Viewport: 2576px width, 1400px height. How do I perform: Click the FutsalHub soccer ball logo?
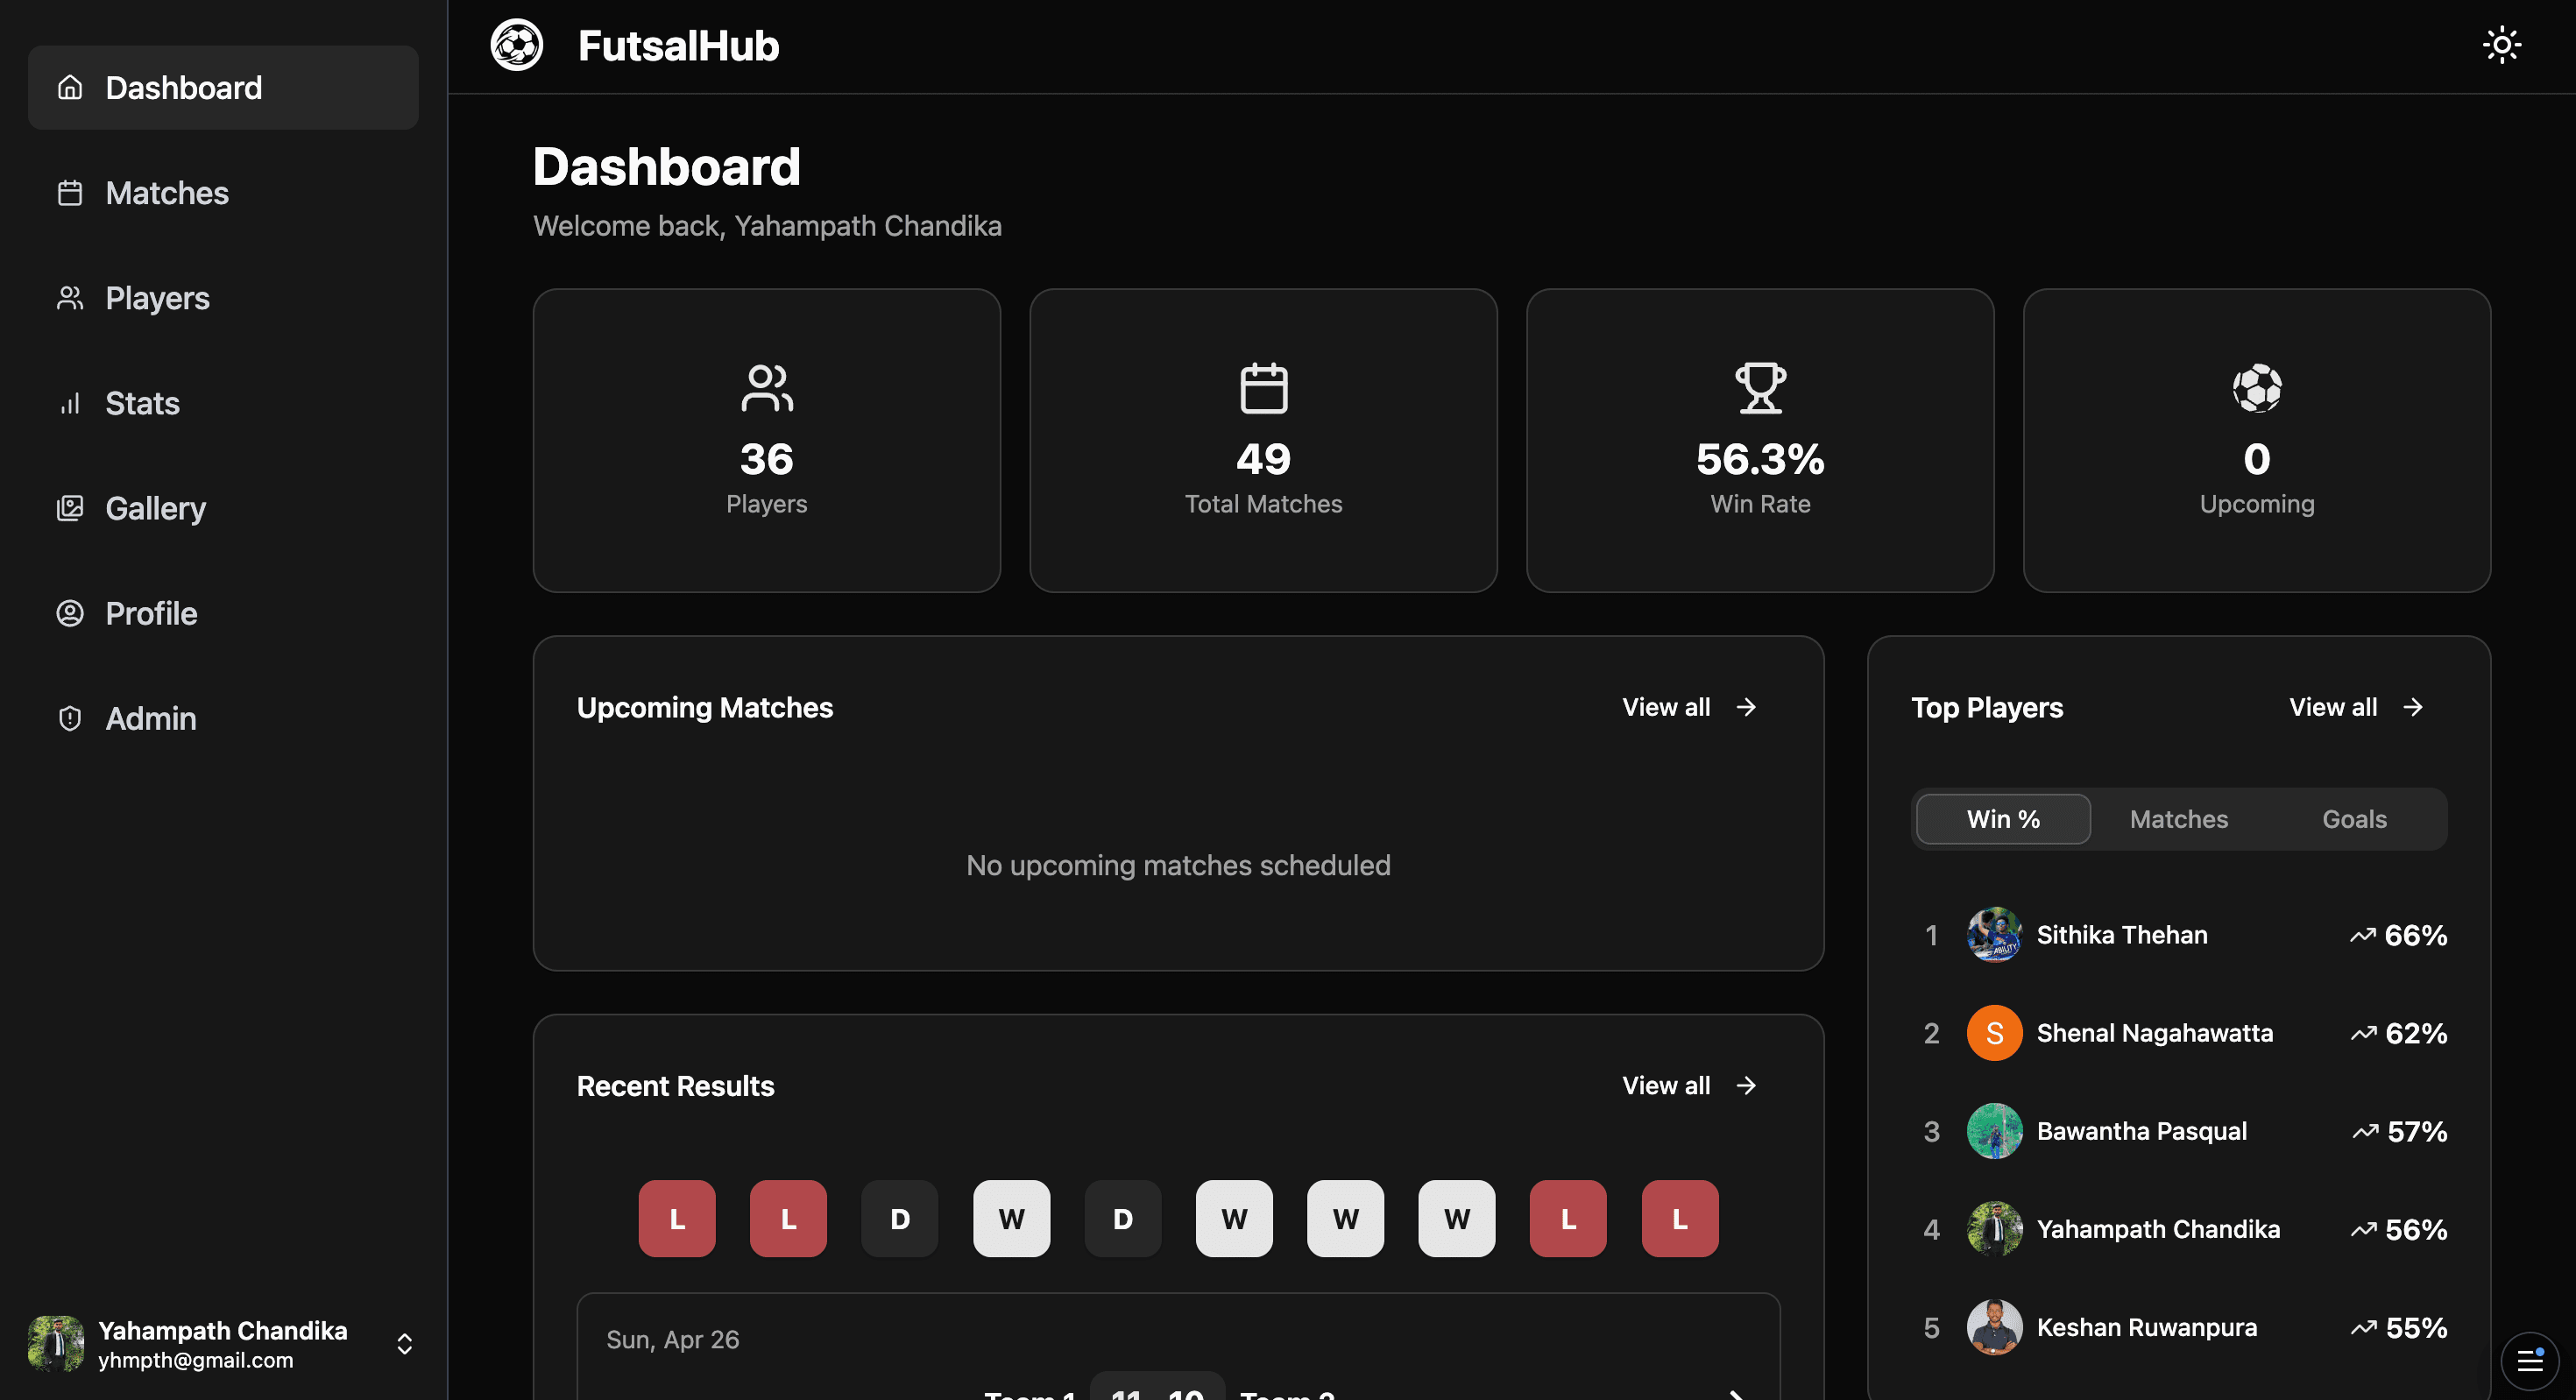coord(517,45)
